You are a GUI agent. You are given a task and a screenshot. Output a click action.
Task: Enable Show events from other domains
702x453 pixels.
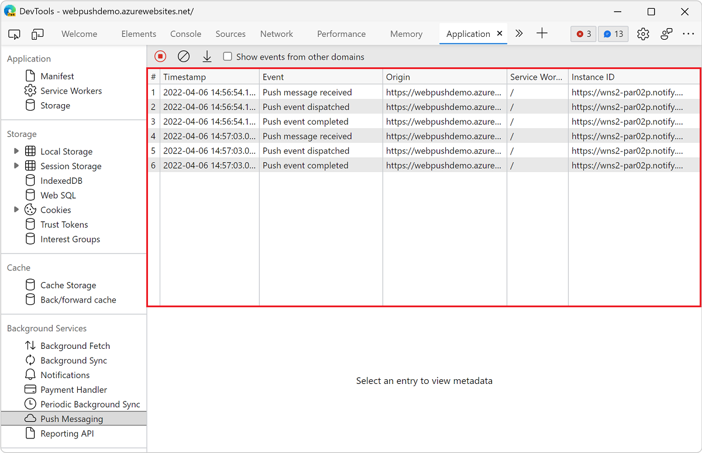(227, 57)
